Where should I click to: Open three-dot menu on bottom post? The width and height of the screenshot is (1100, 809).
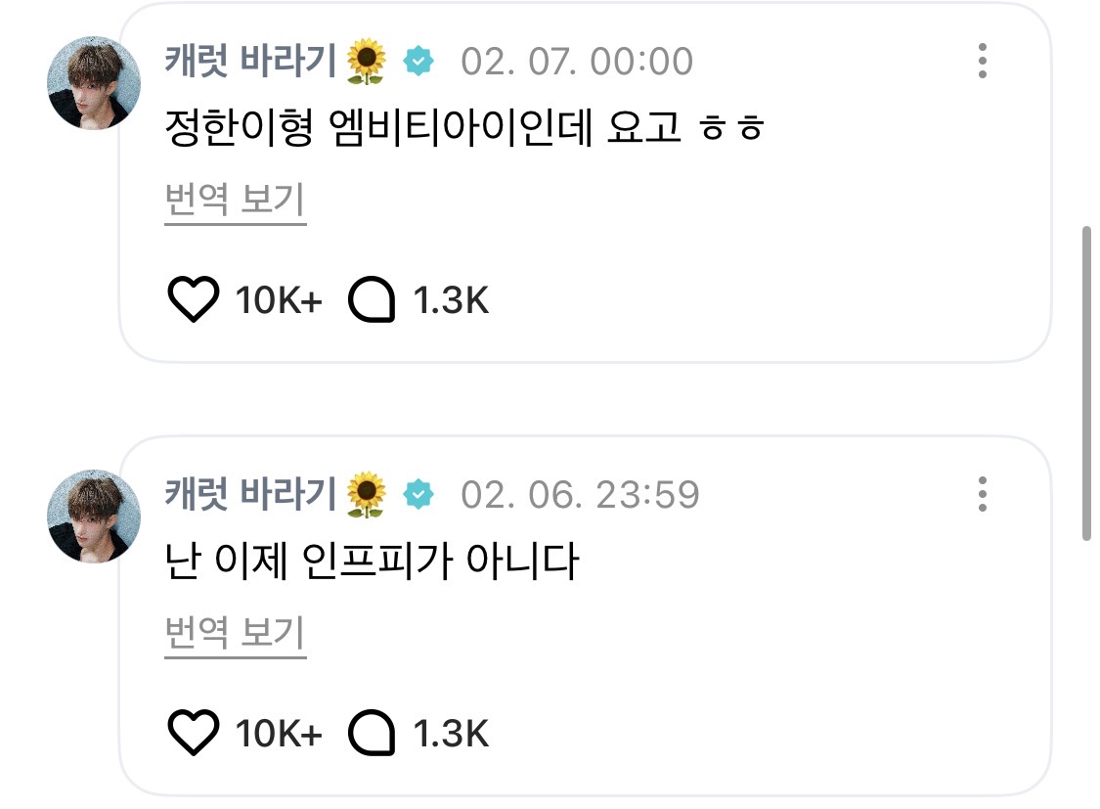983,494
